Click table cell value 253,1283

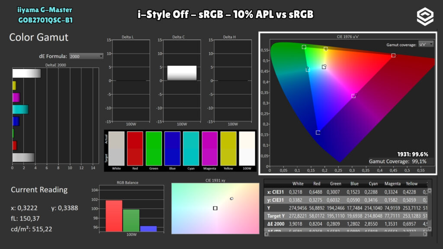click(412, 216)
